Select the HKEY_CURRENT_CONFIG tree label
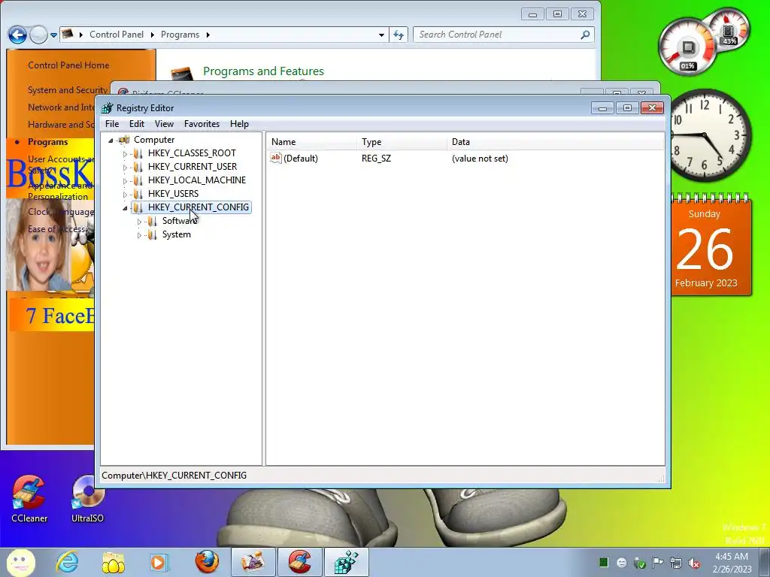 199,207
